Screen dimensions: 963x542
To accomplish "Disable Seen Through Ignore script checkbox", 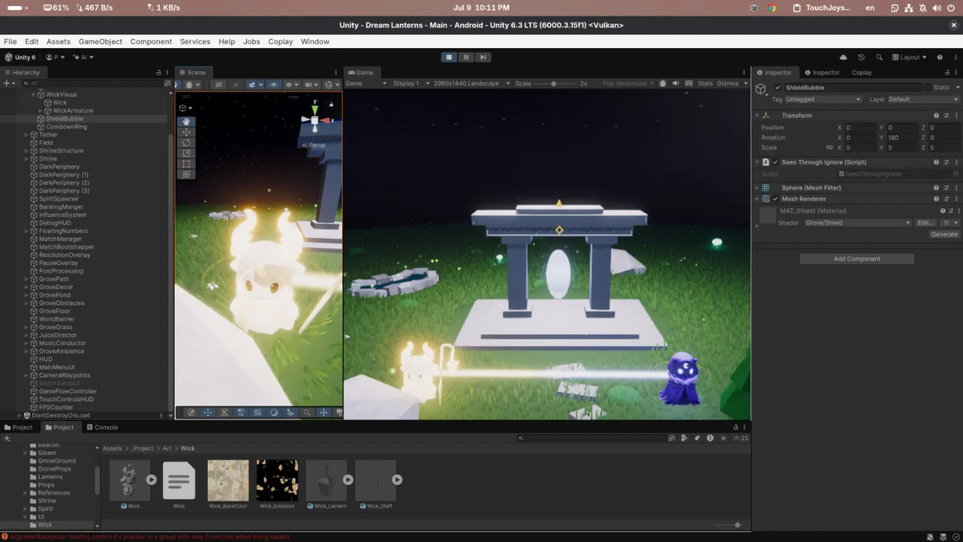I will point(775,162).
